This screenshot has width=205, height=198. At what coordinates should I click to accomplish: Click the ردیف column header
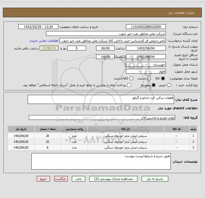(193, 129)
